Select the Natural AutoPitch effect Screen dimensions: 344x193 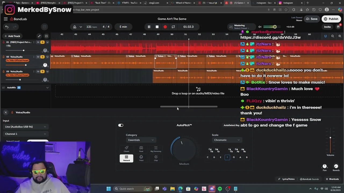click(x=126, y=158)
